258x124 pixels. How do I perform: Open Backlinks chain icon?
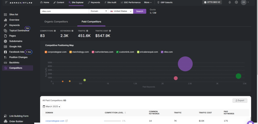click(x=6, y=63)
